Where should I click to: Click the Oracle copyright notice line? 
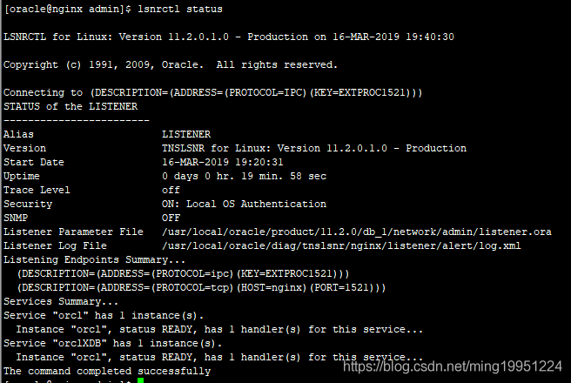click(x=171, y=65)
